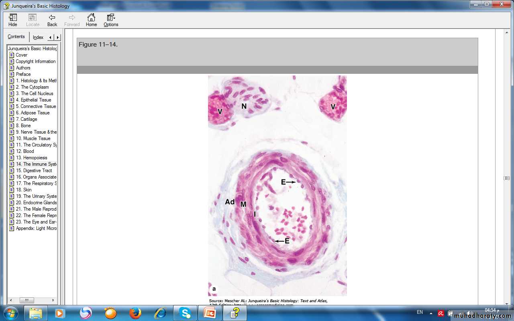
Task: Switch to the Index tab
Action: point(38,37)
